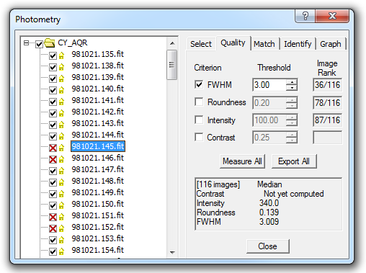Image resolution: width=366 pixels, height=273 pixels.
Task: Click the question mark help button
Action: [305, 16]
